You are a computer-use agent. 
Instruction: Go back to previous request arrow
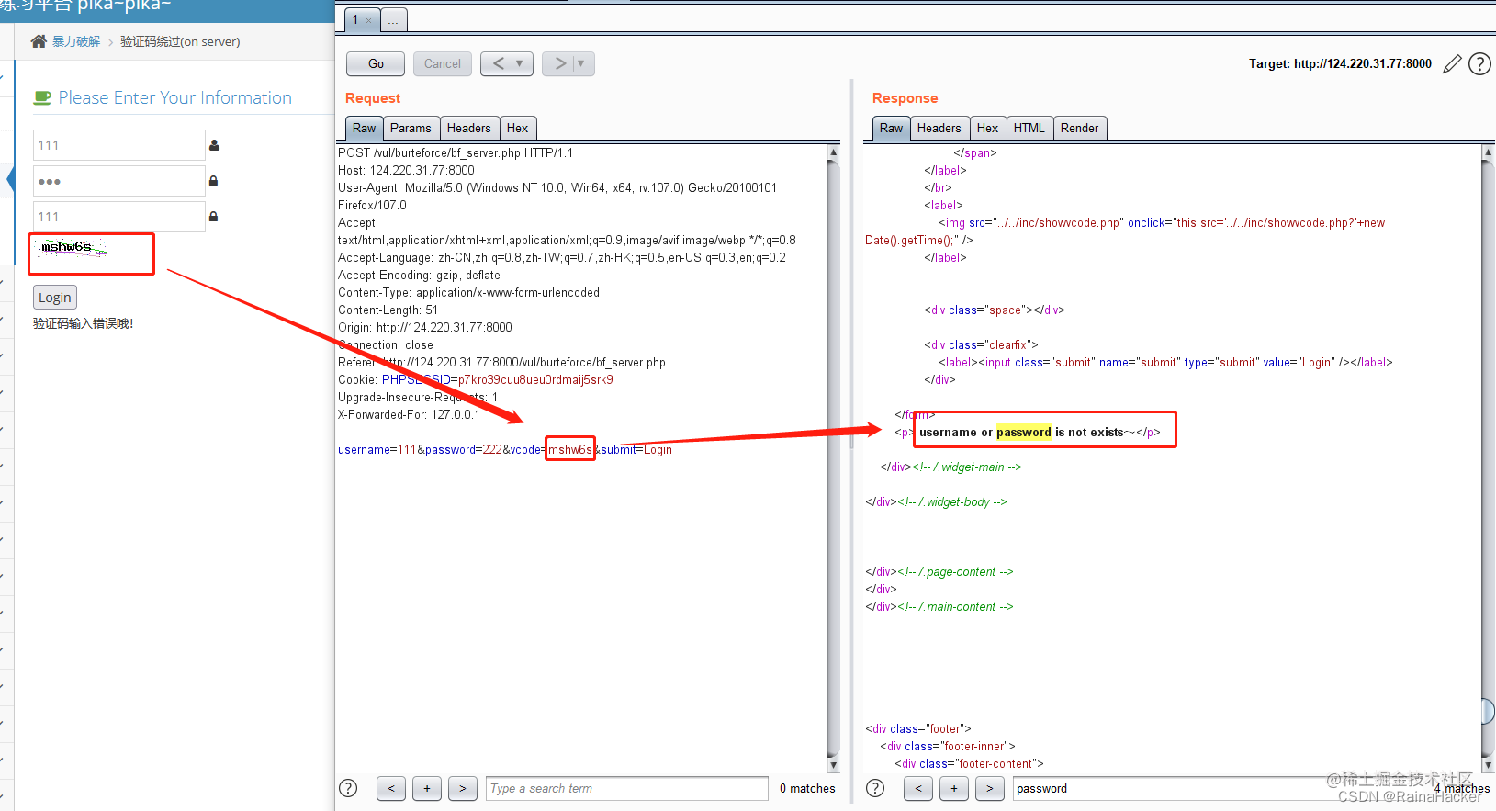[x=498, y=63]
